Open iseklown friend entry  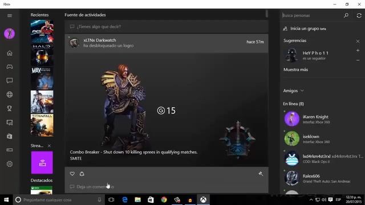pyautogui.click(x=322, y=139)
